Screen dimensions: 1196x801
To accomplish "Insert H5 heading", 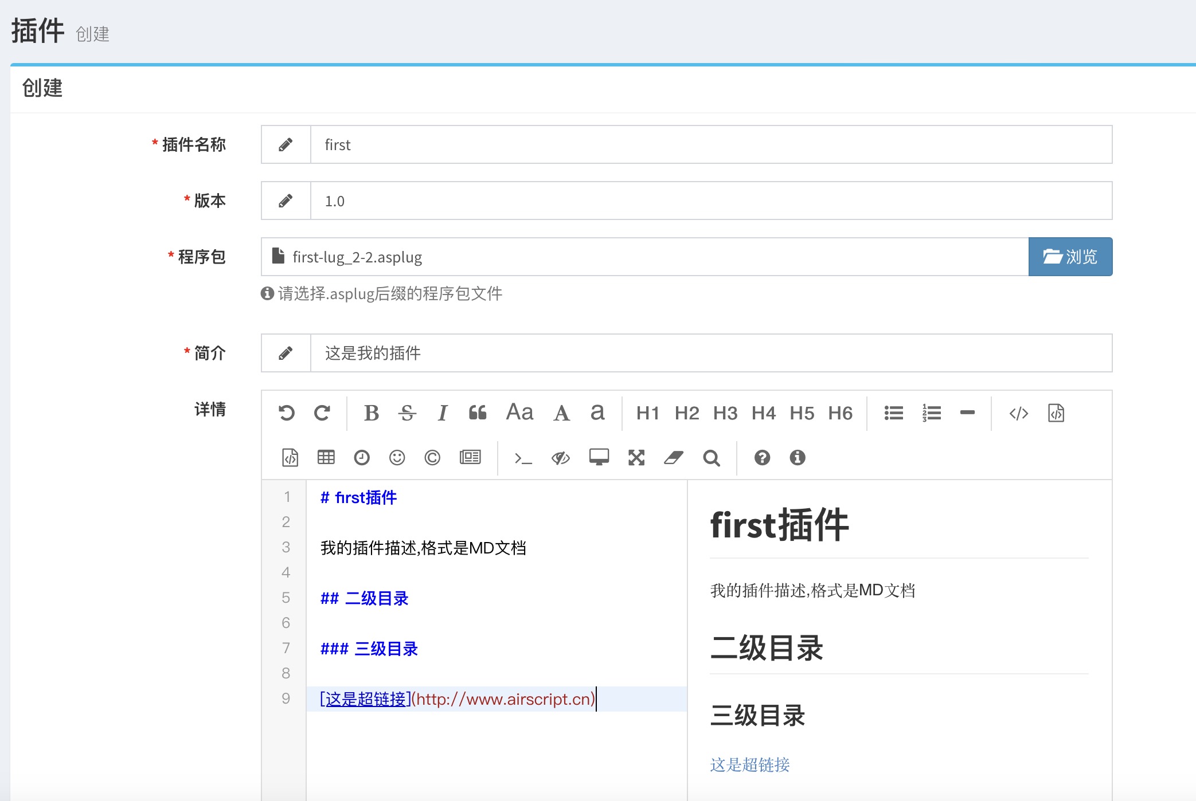I will point(802,413).
